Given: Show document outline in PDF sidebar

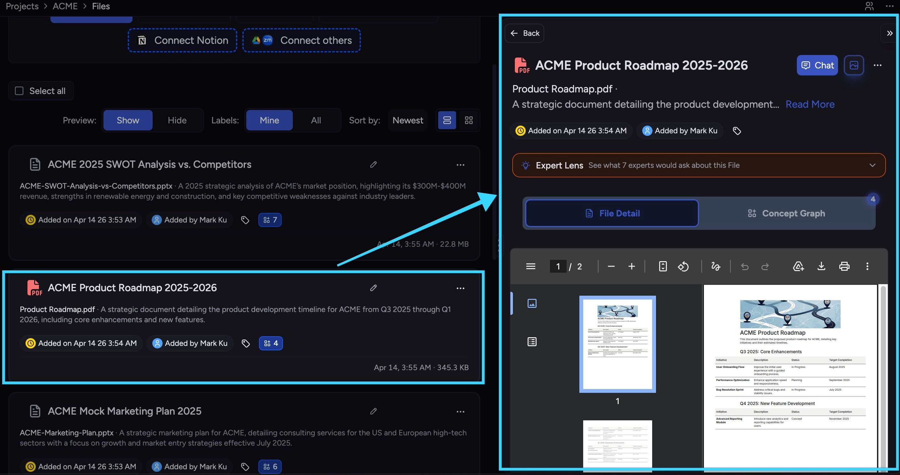Looking at the screenshot, I should click(x=532, y=342).
